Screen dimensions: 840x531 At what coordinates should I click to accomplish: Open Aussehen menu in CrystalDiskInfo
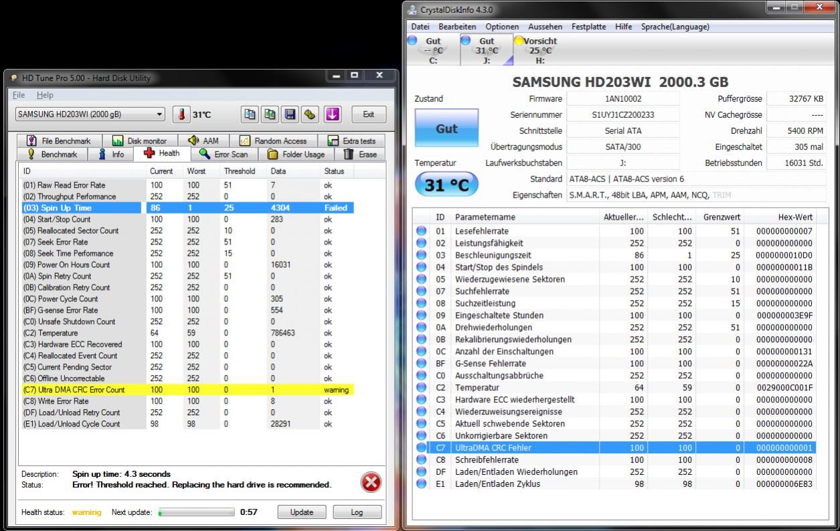coord(545,27)
